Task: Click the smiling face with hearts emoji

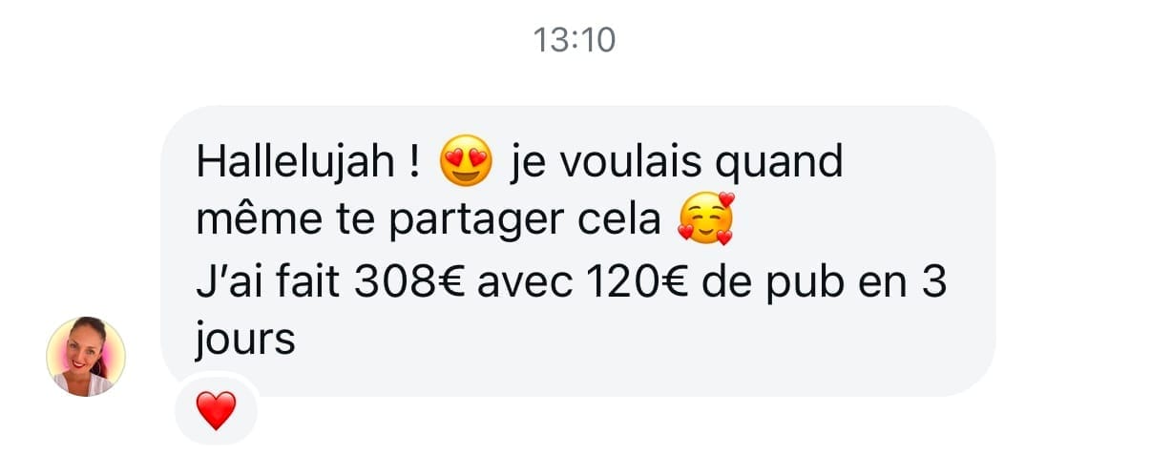Action: [706, 219]
